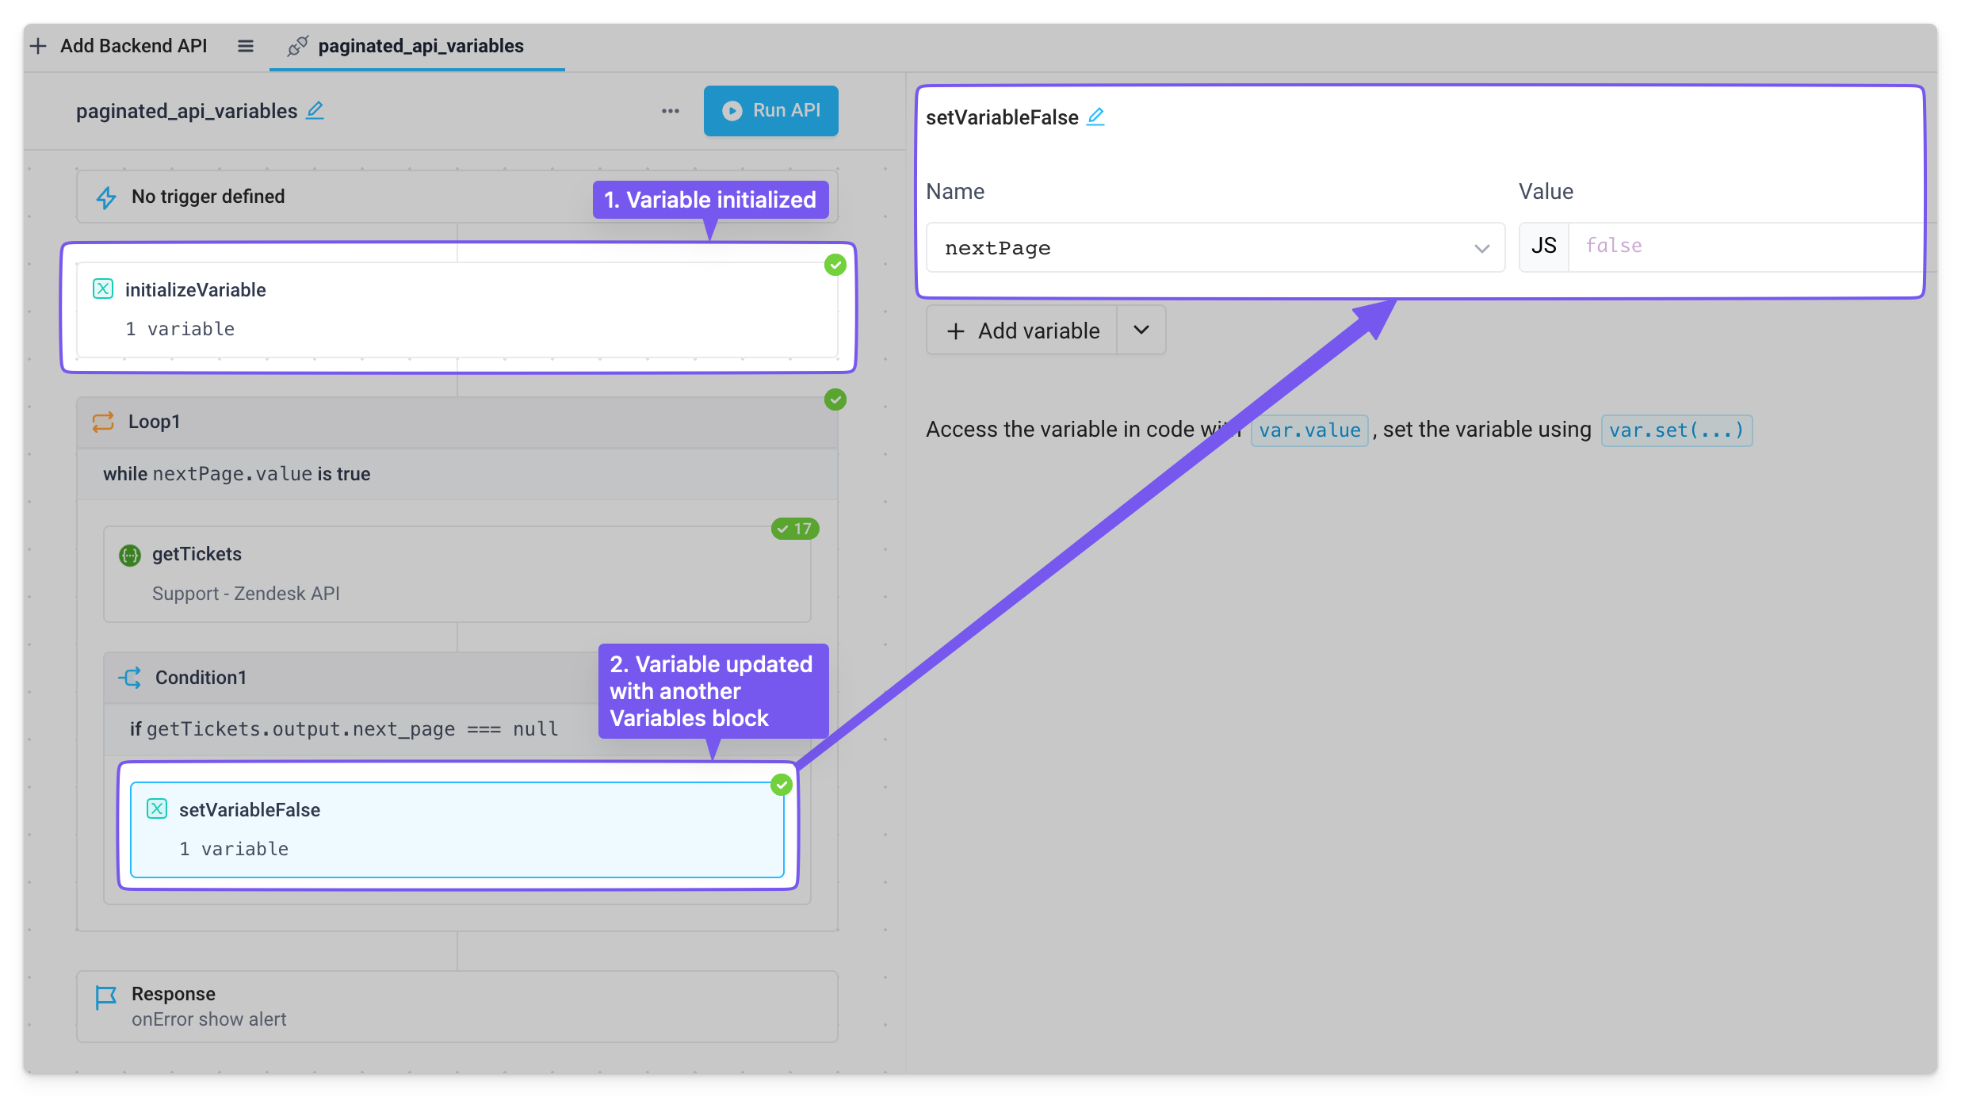
Task: Click the Zendesk API icon on getTickets
Action: pos(129,555)
